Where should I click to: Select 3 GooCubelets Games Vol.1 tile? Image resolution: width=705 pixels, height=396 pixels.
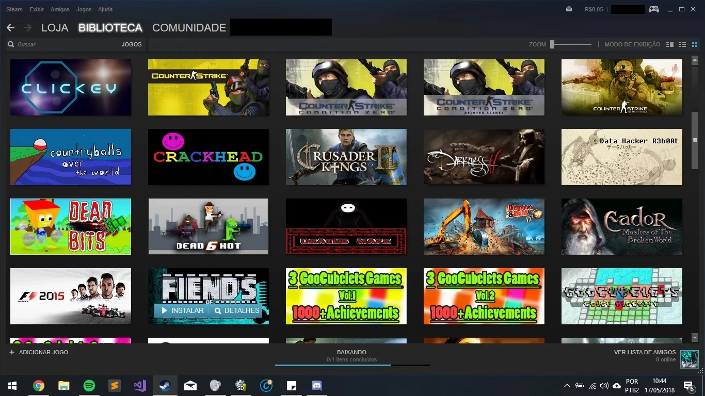[x=346, y=296]
